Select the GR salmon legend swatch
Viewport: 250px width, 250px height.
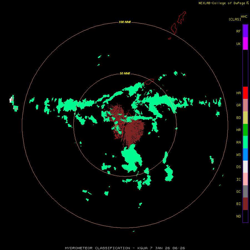(245, 105)
